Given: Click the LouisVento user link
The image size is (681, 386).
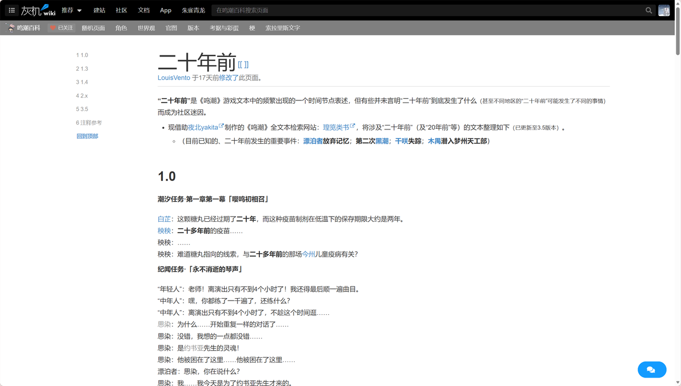Looking at the screenshot, I should [x=174, y=78].
